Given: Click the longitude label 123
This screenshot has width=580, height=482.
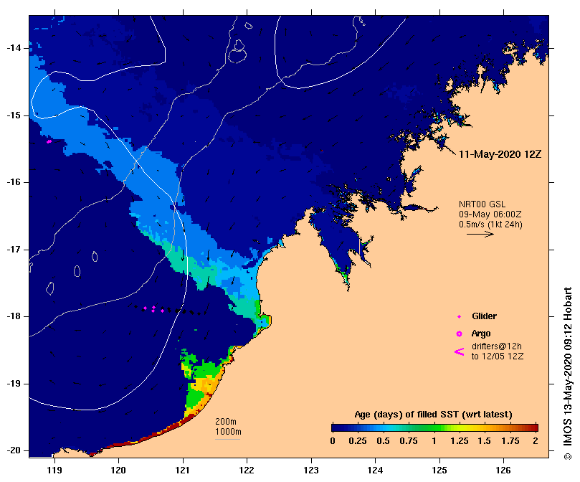Looking at the screenshot, I should (x=311, y=470).
